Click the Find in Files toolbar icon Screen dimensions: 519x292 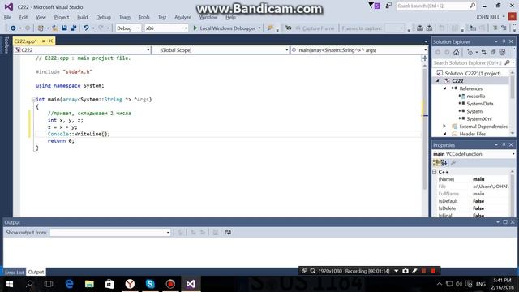tap(270, 28)
